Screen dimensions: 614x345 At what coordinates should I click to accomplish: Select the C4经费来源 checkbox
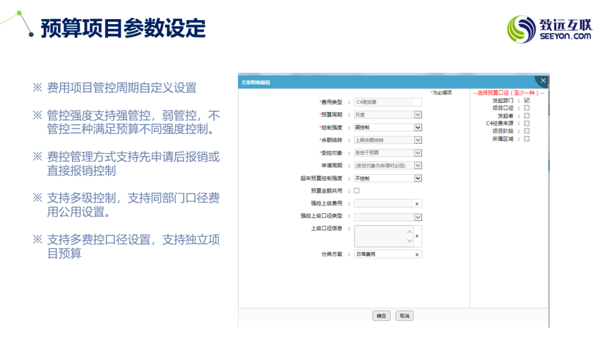pos(526,123)
